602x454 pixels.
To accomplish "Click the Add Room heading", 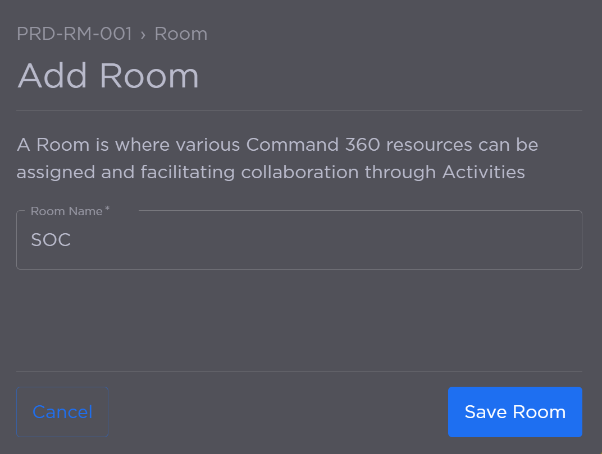I will click(x=108, y=76).
